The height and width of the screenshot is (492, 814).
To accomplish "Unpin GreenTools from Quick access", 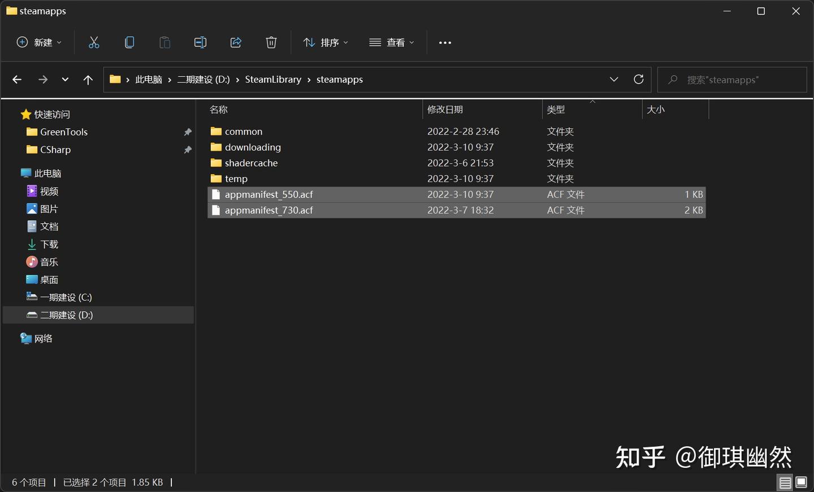I will (188, 132).
